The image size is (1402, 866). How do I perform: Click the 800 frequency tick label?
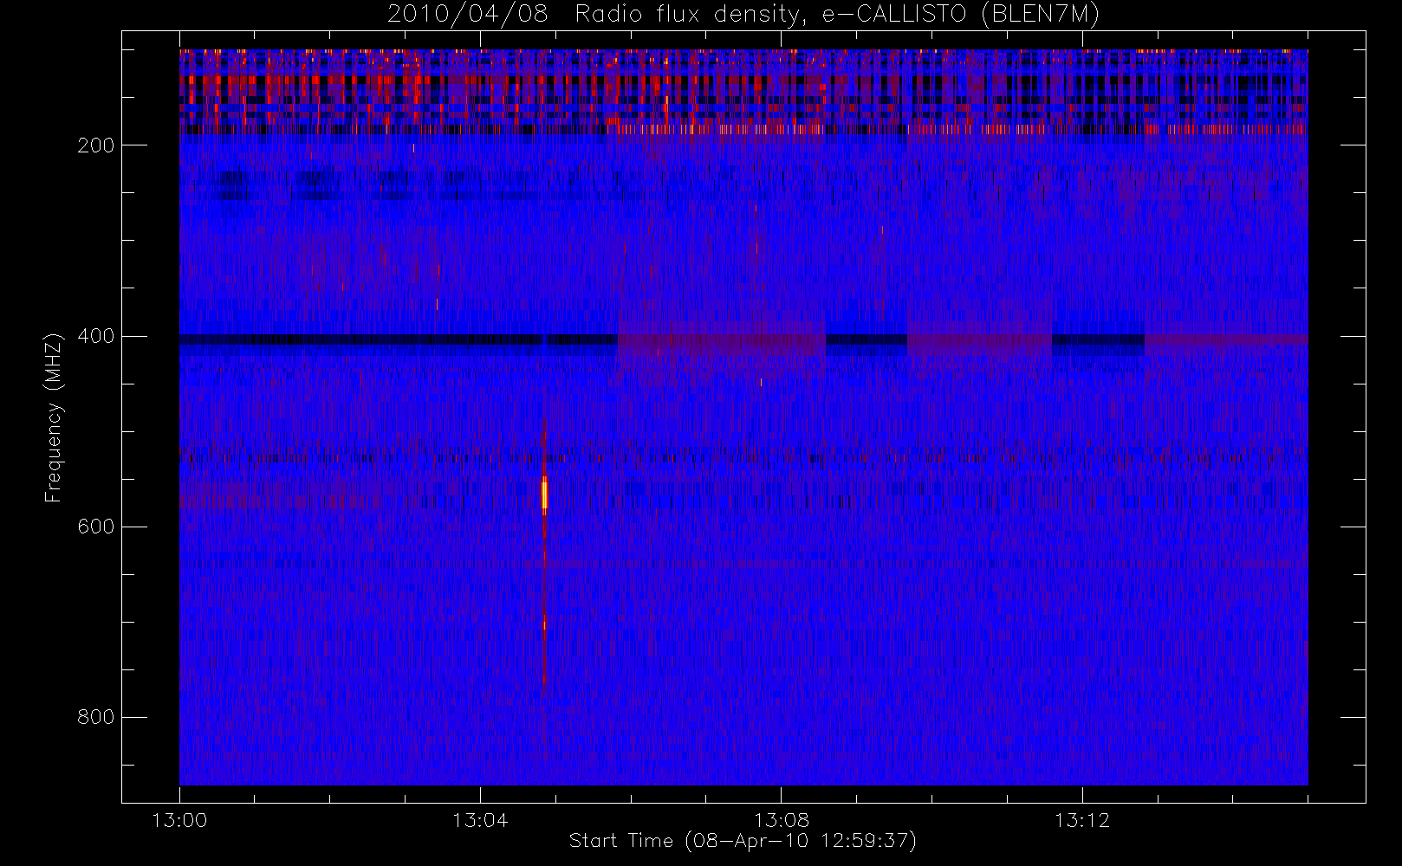click(95, 717)
